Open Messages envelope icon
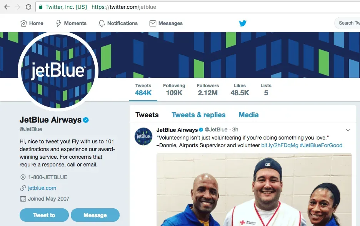 coord(153,23)
